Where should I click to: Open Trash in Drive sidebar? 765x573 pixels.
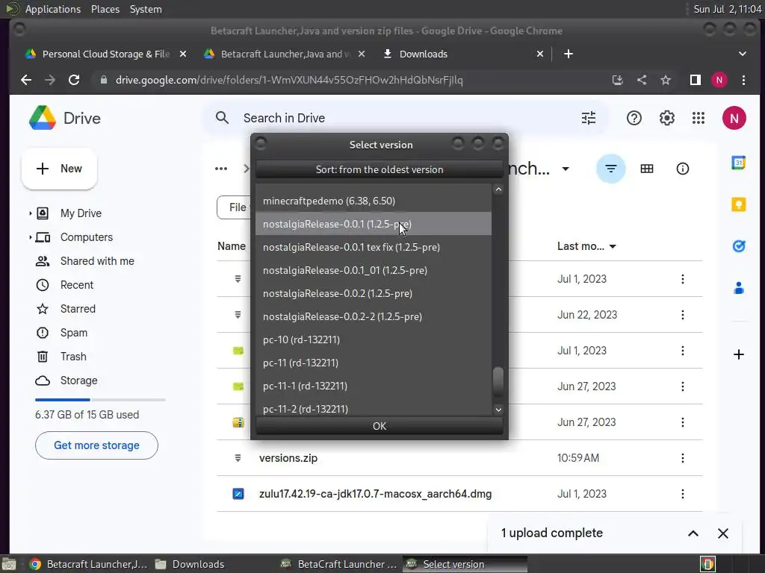[73, 357]
